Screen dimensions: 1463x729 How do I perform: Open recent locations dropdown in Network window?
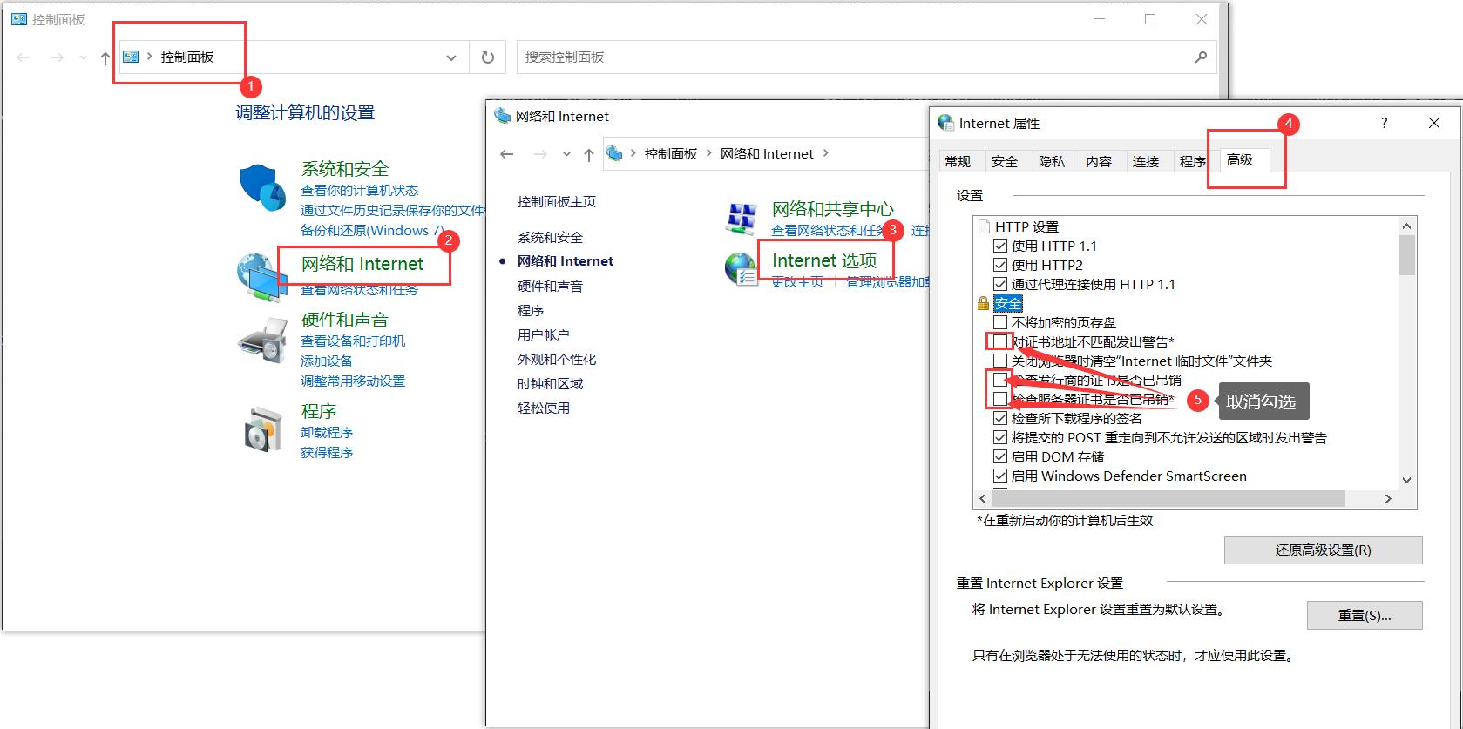(x=566, y=154)
